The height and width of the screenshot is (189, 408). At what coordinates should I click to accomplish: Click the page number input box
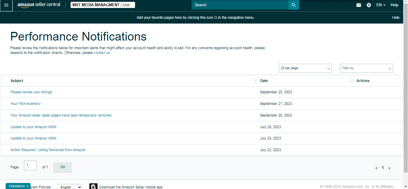[30, 165]
